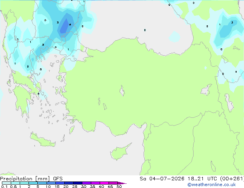Click the 0.1–0.5 mm palest legend swatch
The width and height of the screenshot is (244, 188).
pos(7,183)
